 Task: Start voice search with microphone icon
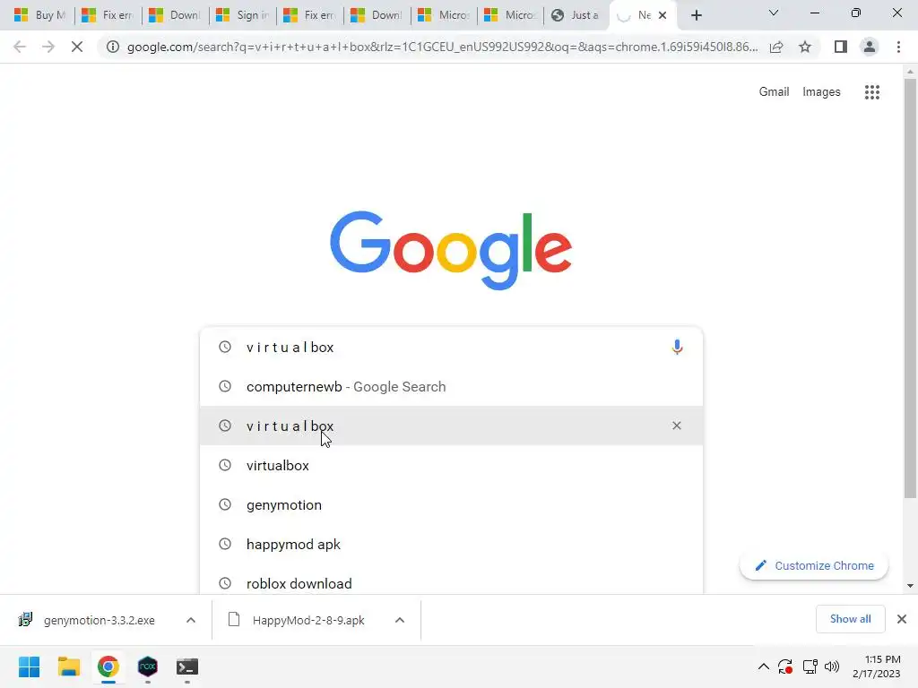tap(677, 347)
